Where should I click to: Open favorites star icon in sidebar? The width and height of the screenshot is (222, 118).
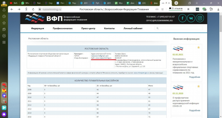pyautogui.click(x=4, y=23)
